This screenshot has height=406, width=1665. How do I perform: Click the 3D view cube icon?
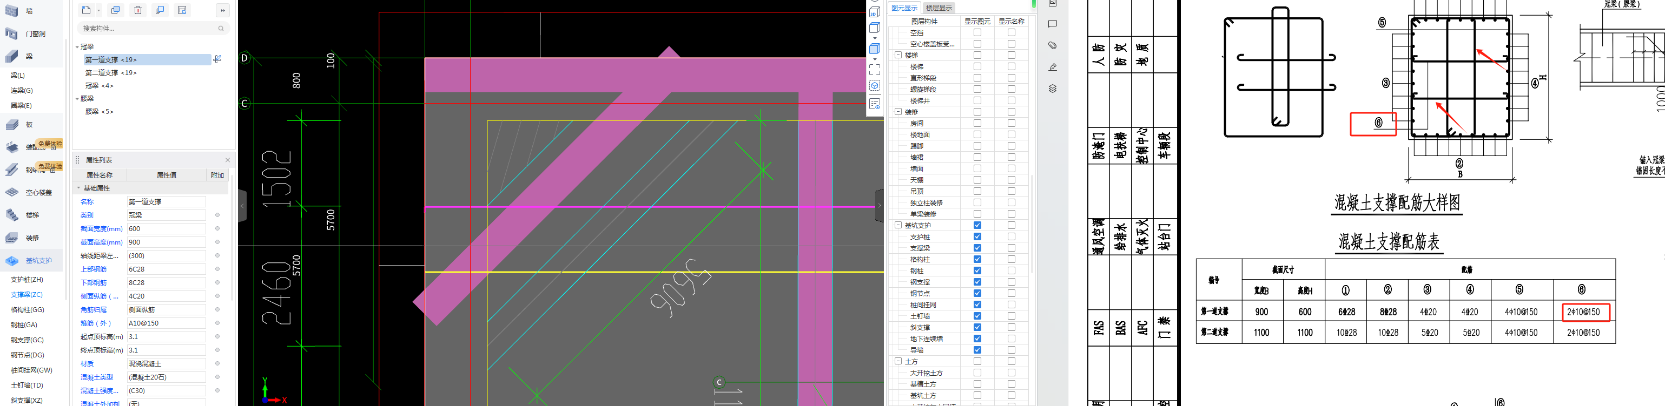tap(875, 11)
